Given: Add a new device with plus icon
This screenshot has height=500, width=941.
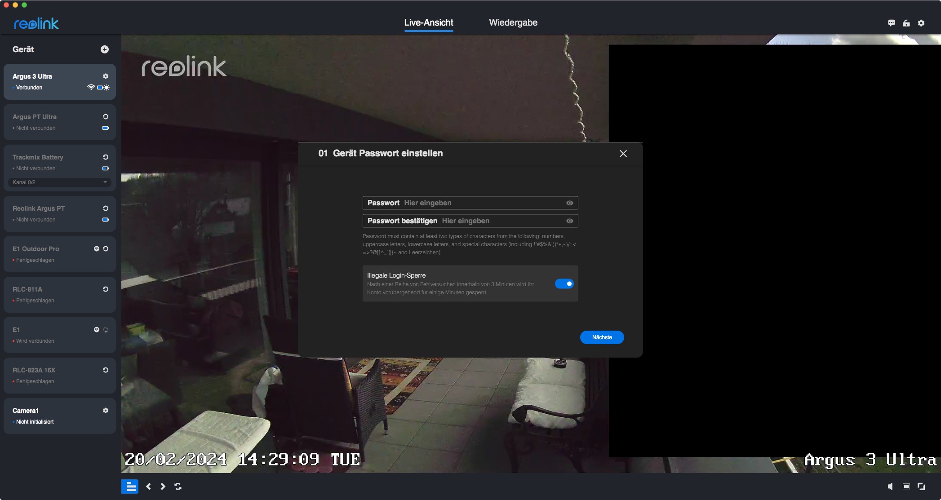Looking at the screenshot, I should coord(105,49).
